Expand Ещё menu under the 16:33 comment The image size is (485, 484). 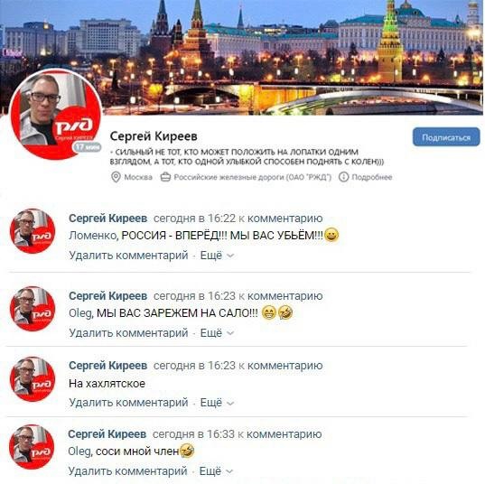[216, 471]
